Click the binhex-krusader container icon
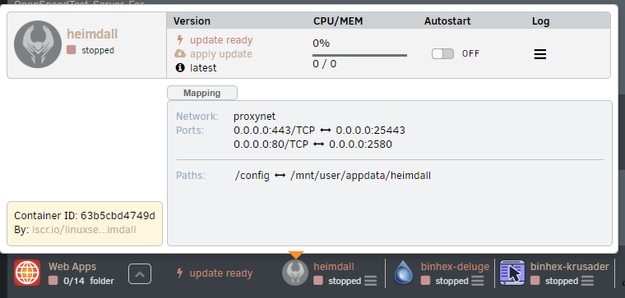Screen dimensions: 625x298 tap(512, 273)
